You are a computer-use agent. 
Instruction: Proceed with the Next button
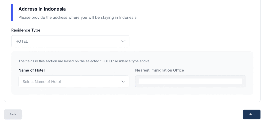[x=252, y=114]
